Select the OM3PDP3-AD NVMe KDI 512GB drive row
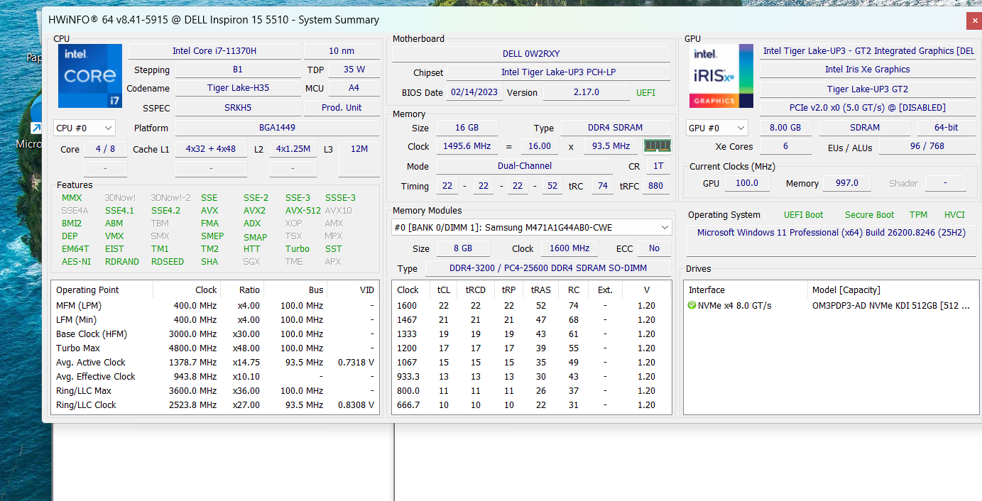This screenshot has width=982, height=501. coord(830,306)
